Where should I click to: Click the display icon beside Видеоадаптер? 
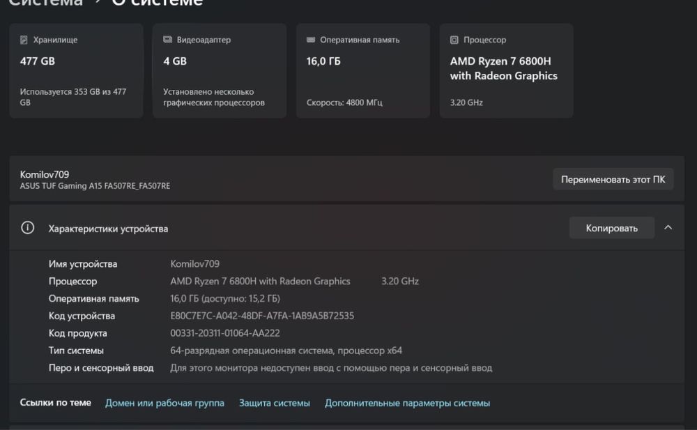[167, 40]
